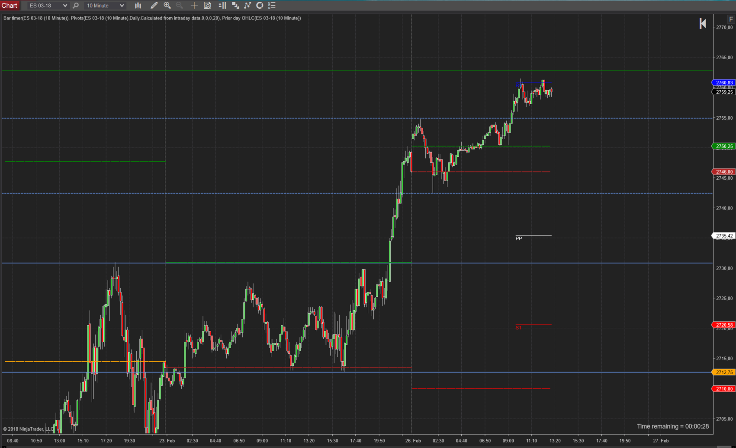Select the crosshair cursor icon
This screenshot has height=448, width=736.
194,6
